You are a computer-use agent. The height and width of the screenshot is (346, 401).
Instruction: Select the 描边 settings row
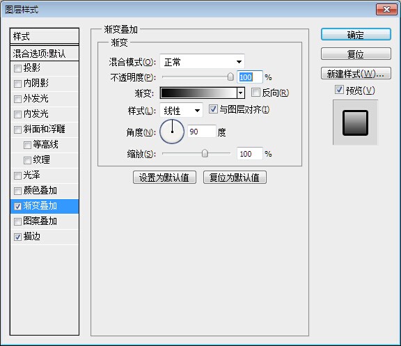45,237
